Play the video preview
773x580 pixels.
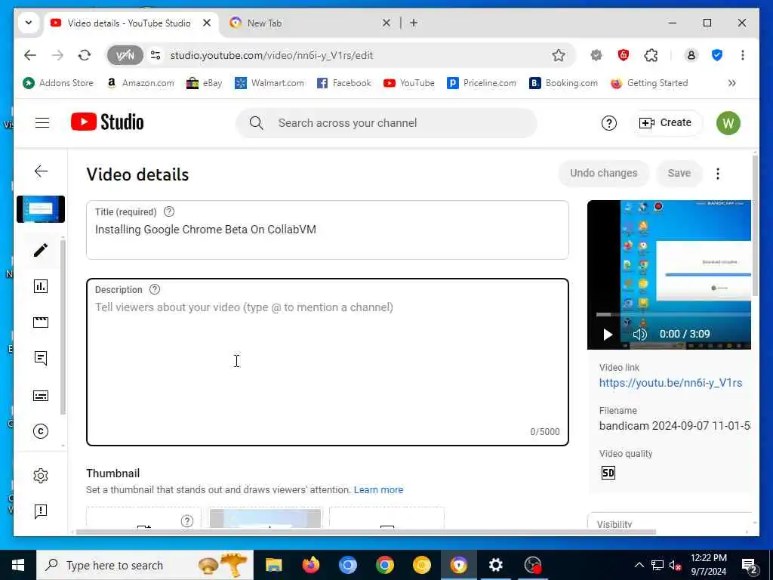click(608, 335)
